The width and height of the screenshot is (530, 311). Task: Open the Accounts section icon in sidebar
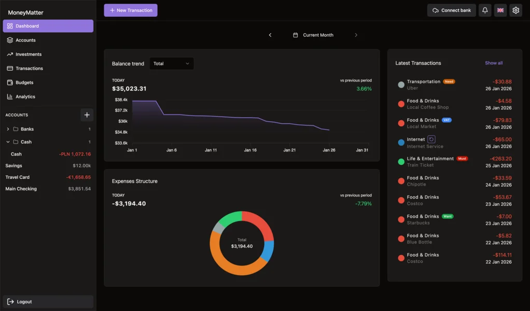(10, 40)
